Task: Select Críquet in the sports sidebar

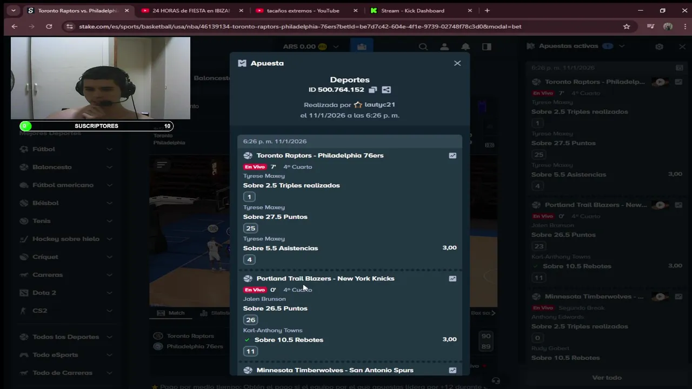Action: [x=45, y=257]
